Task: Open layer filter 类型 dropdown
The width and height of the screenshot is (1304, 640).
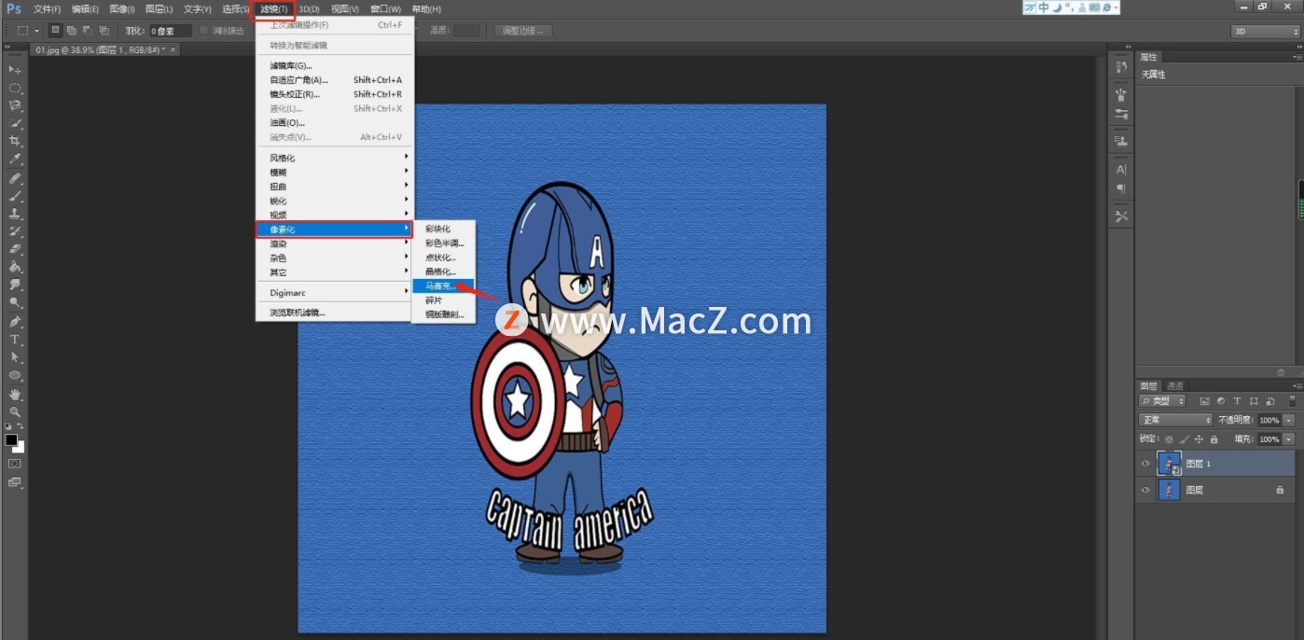Action: [x=1162, y=401]
